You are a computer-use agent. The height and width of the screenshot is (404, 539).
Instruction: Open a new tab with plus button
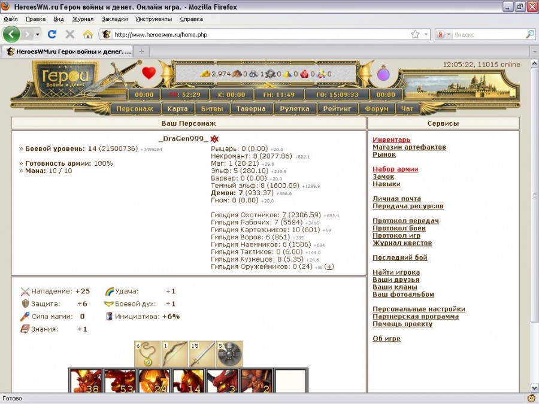(x=141, y=51)
